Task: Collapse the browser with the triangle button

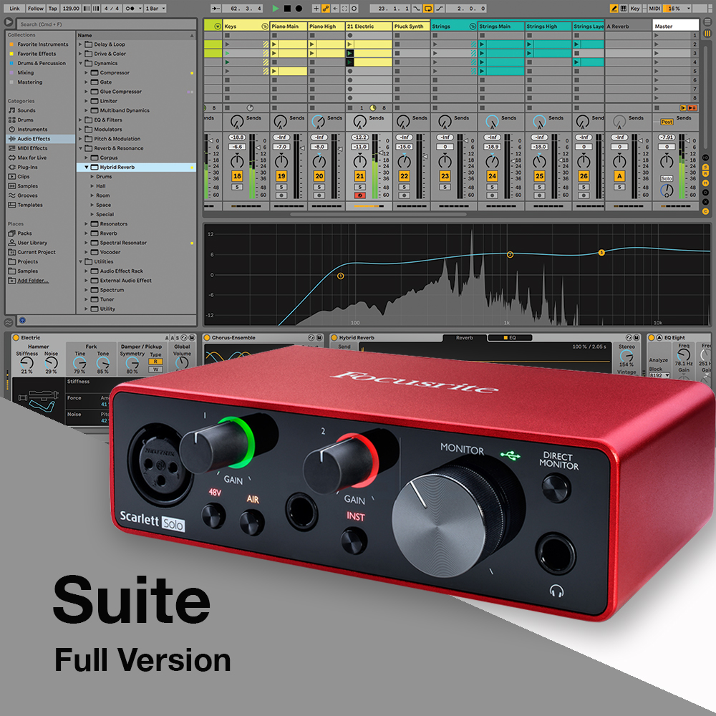Action: 8,22
